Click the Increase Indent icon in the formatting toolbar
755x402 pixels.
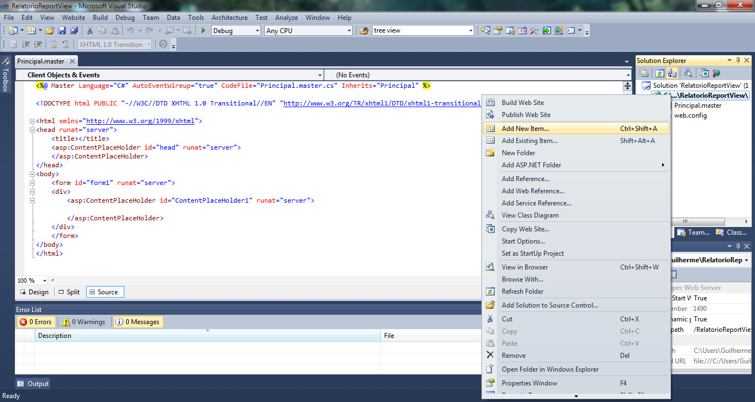pyautogui.click(x=38, y=44)
